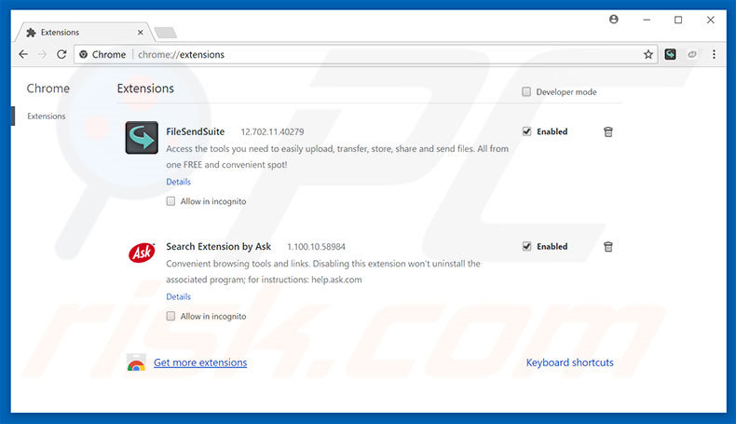The height and width of the screenshot is (424, 736).
Task: Open Details link for FileSendSuite
Action: click(178, 182)
